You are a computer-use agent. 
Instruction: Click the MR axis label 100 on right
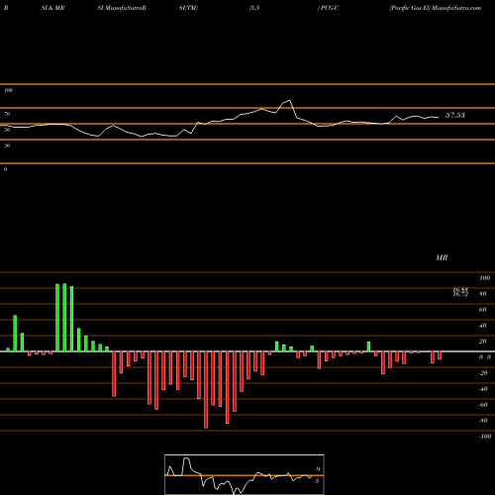point(484,278)
